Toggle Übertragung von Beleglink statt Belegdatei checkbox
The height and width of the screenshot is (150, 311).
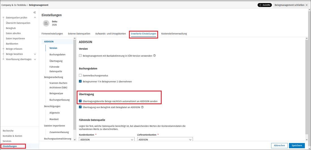[x=80, y=107]
